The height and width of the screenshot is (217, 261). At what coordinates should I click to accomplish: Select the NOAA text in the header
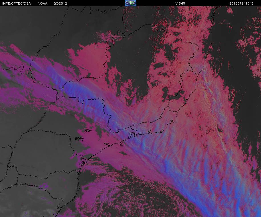43,3
